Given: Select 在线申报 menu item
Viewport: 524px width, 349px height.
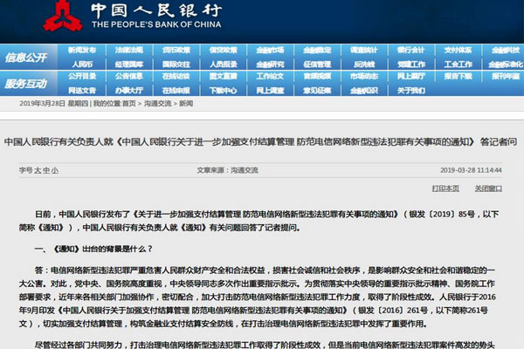Looking at the screenshot, I should [x=176, y=90].
